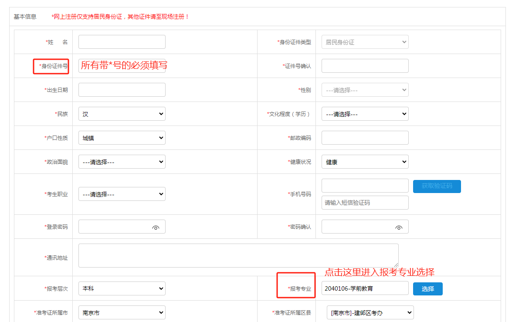The image size is (512, 322).
Task: Click the 请输入短信验证码 field
Action: (x=365, y=203)
